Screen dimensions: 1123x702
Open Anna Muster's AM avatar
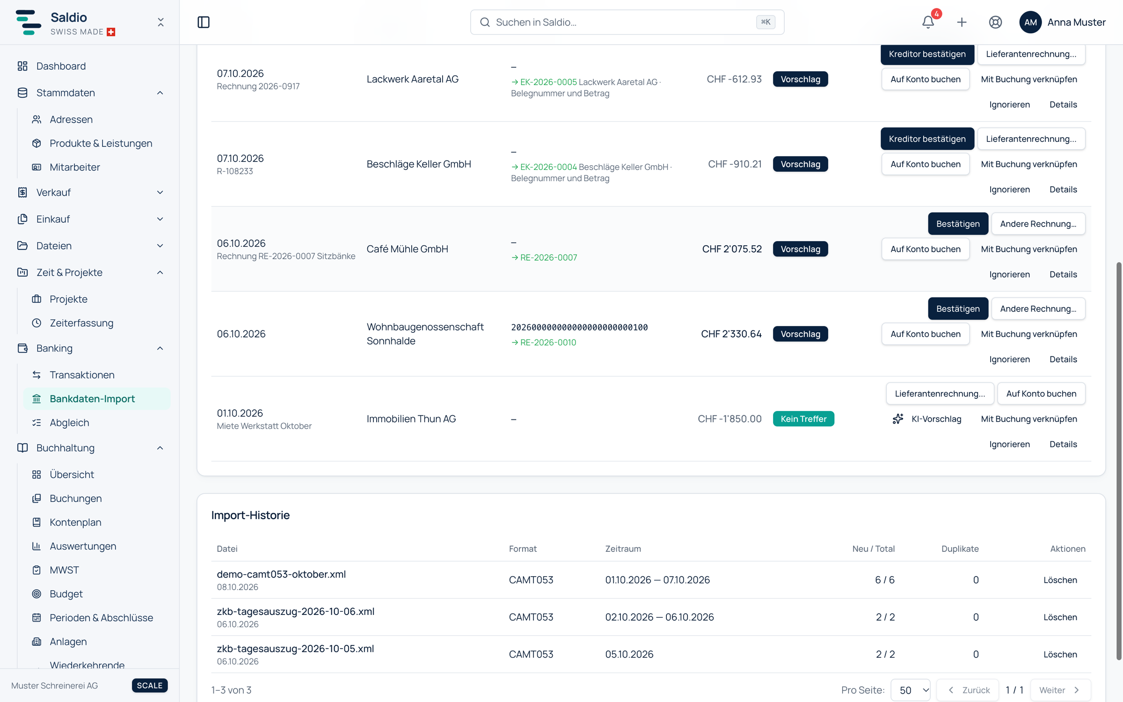pyautogui.click(x=1030, y=22)
